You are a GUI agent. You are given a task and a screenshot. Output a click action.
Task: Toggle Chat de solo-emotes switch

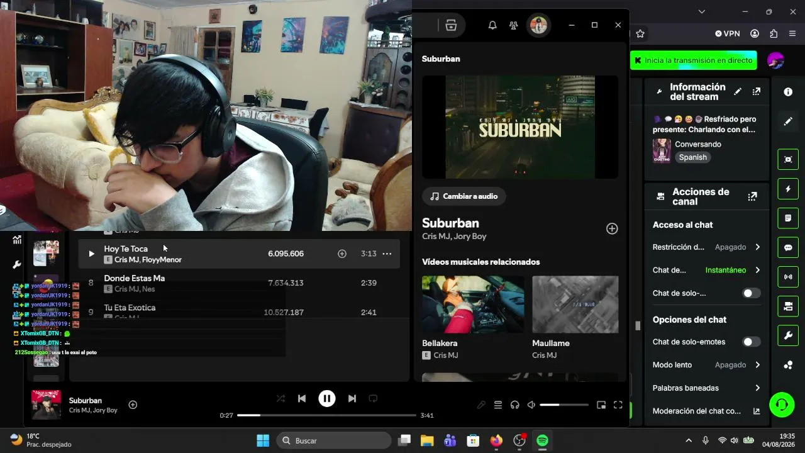pyautogui.click(x=752, y=342)
